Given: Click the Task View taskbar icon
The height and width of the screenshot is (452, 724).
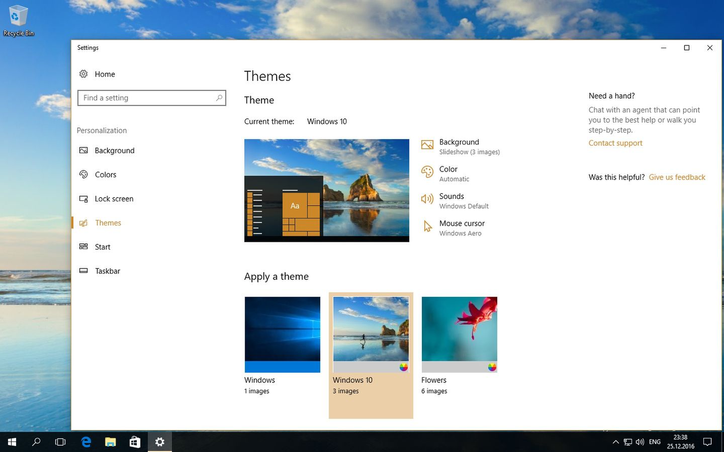Looking at the screenshot, I should pos(60,442).
